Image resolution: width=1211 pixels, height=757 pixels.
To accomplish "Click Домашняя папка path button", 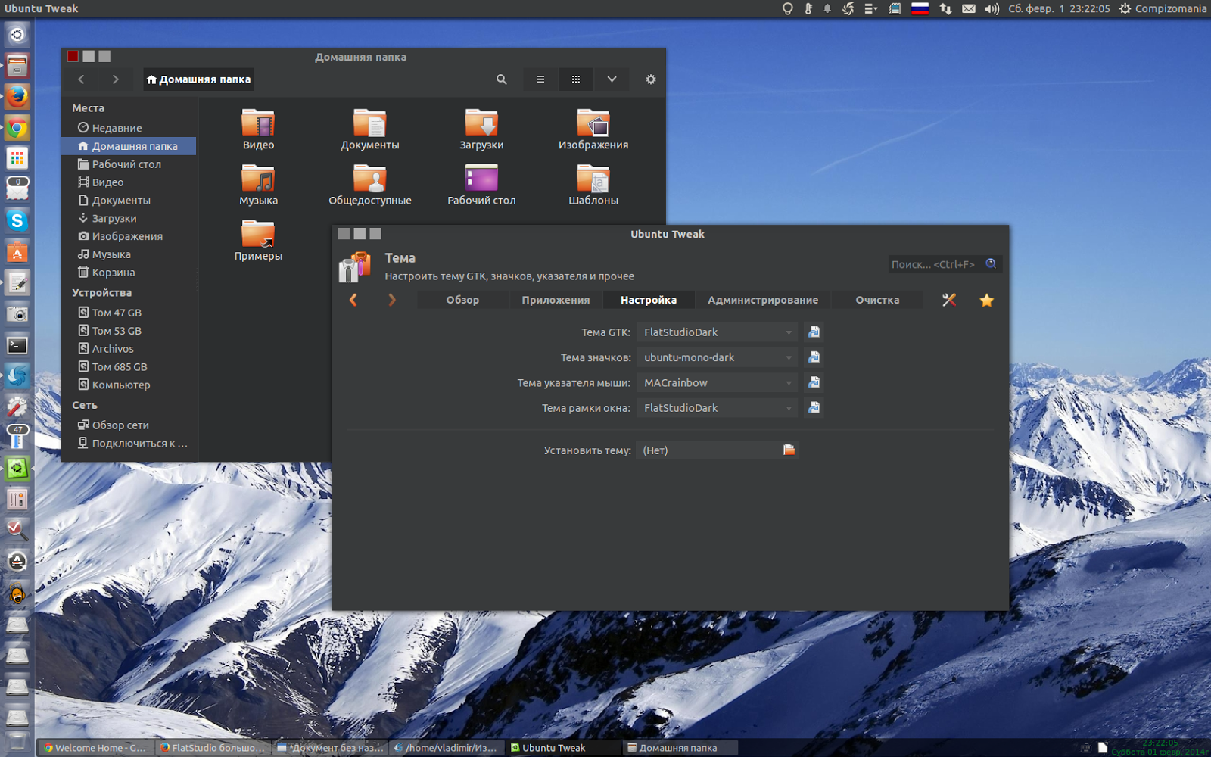I will (198, 79).
